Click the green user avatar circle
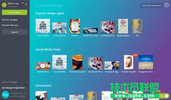This screenshot has height=100, width=171. (4, 5)
